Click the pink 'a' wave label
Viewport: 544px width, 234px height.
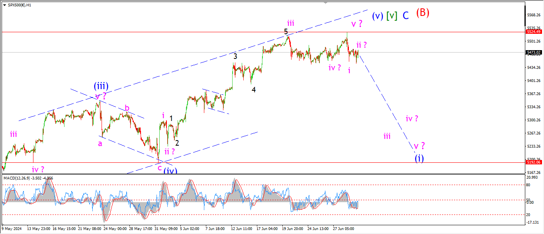pyautogui.click(x=100, y=144)
